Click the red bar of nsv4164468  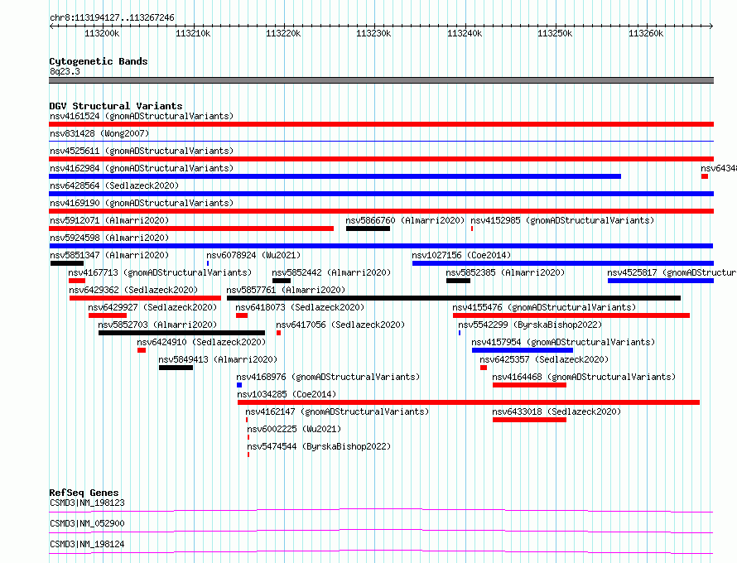529,385
